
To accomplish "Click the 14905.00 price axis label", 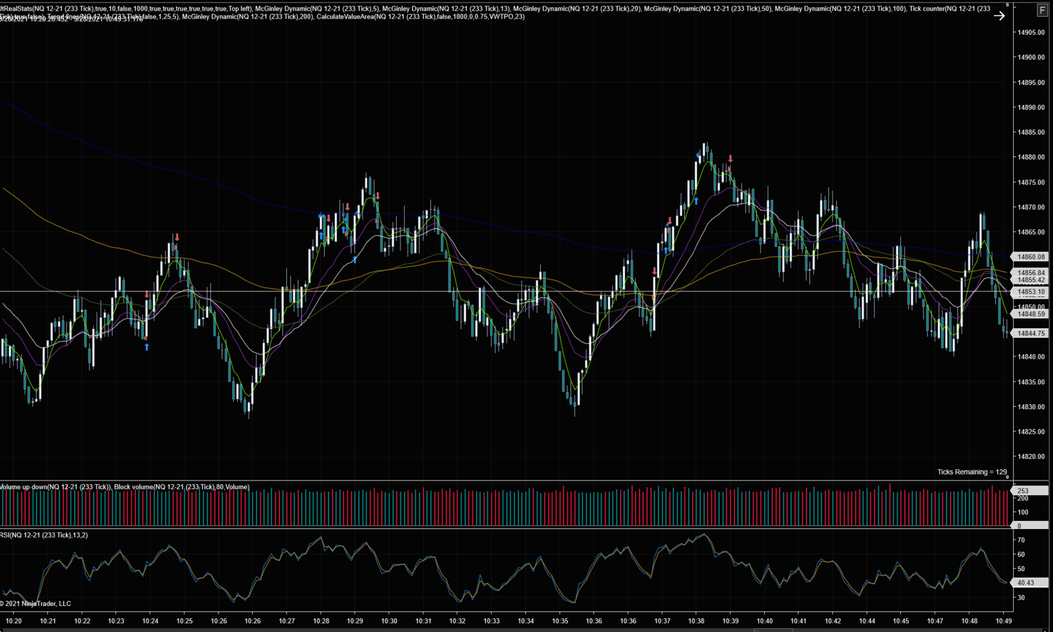I will point(1031,32).
